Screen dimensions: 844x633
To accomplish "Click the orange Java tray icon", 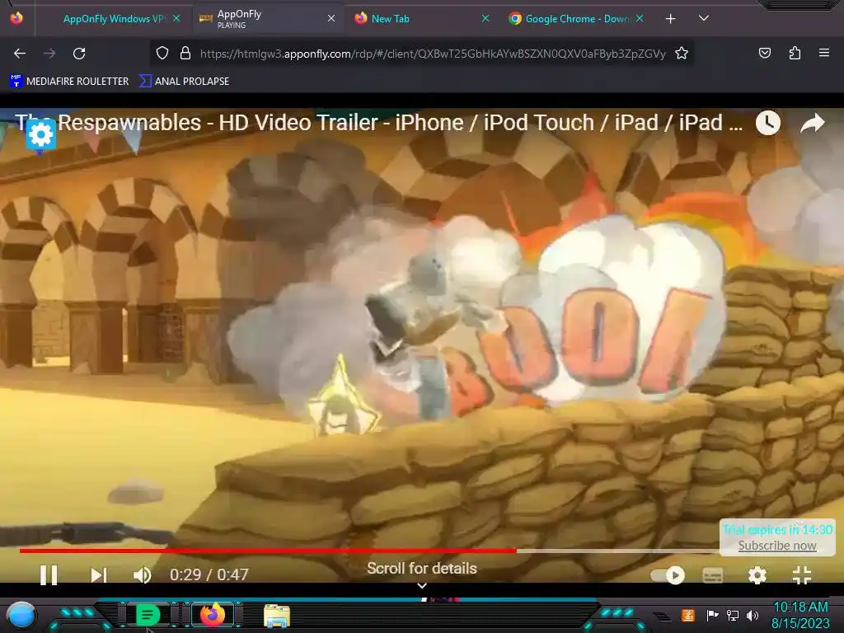I will (x=688, y=615).
